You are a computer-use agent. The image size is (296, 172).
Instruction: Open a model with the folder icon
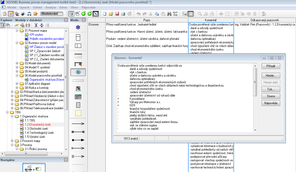coord(111,14)
